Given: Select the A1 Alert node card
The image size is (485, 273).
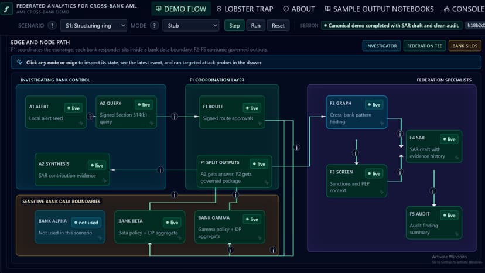Looking at the screenshot, I should [56, 112].
